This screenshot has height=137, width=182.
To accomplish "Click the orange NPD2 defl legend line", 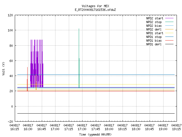I will (169, 29).
